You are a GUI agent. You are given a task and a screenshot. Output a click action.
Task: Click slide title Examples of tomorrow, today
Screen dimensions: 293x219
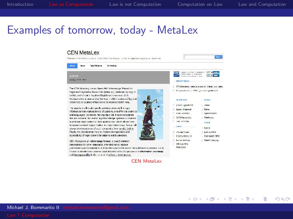pos(102,30)
